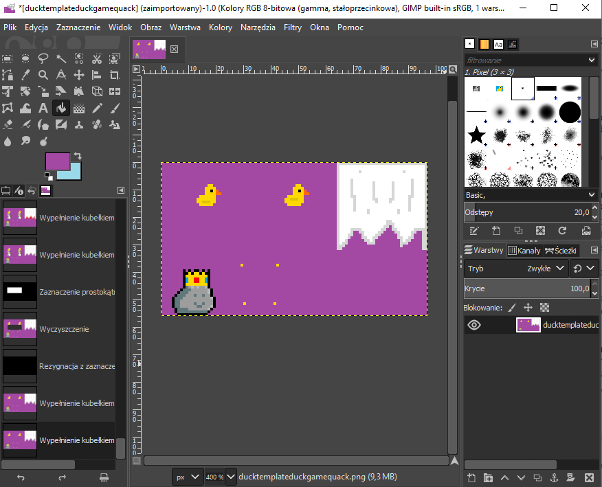
Task: Select the Color Picker eyedropper tool
Action: (x=25, y=75)
